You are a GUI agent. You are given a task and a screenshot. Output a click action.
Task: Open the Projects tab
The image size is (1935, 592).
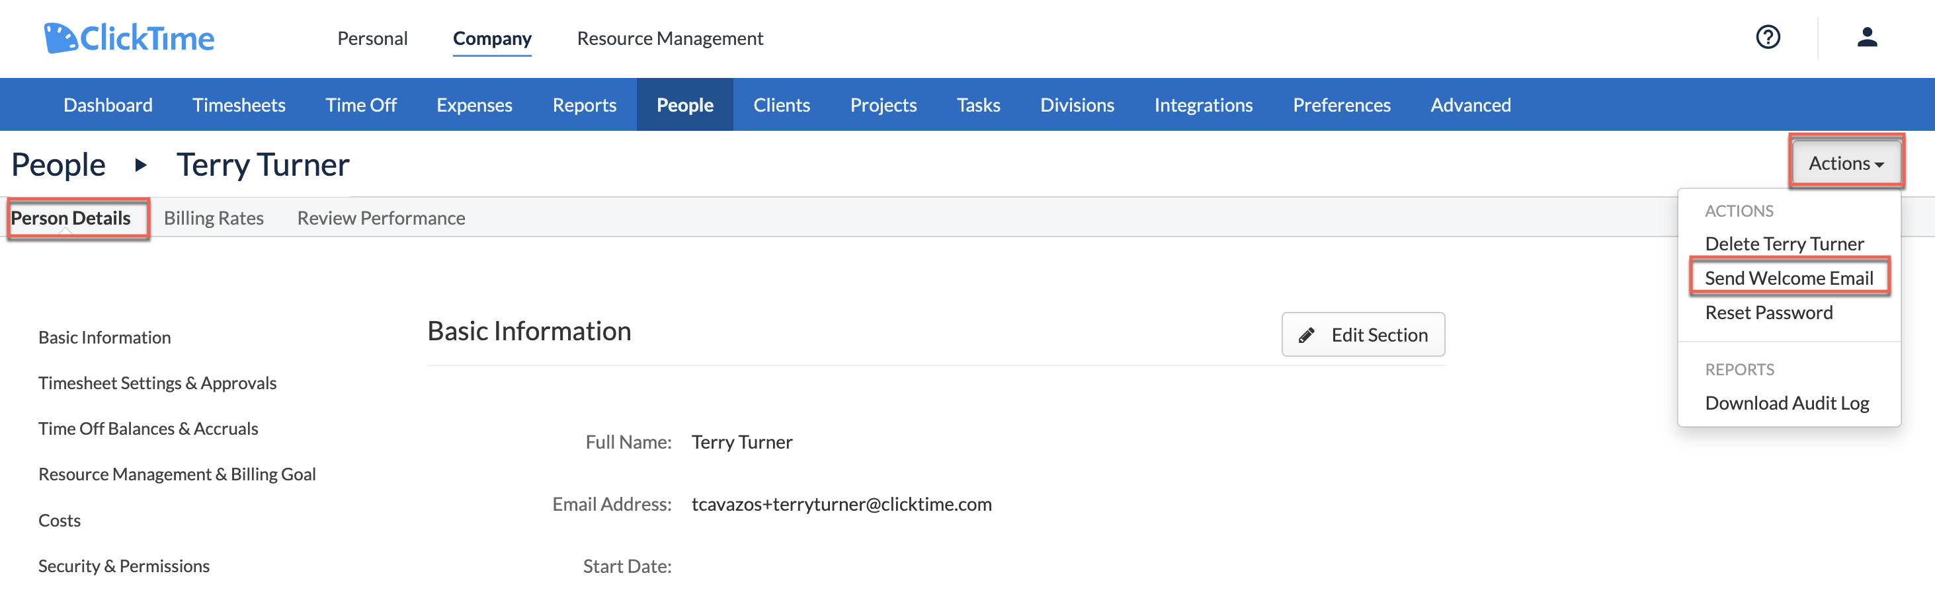click(x=884, y=104)
